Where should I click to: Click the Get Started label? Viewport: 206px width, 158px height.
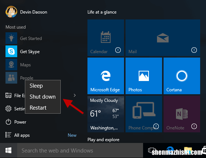click(31, 38)
